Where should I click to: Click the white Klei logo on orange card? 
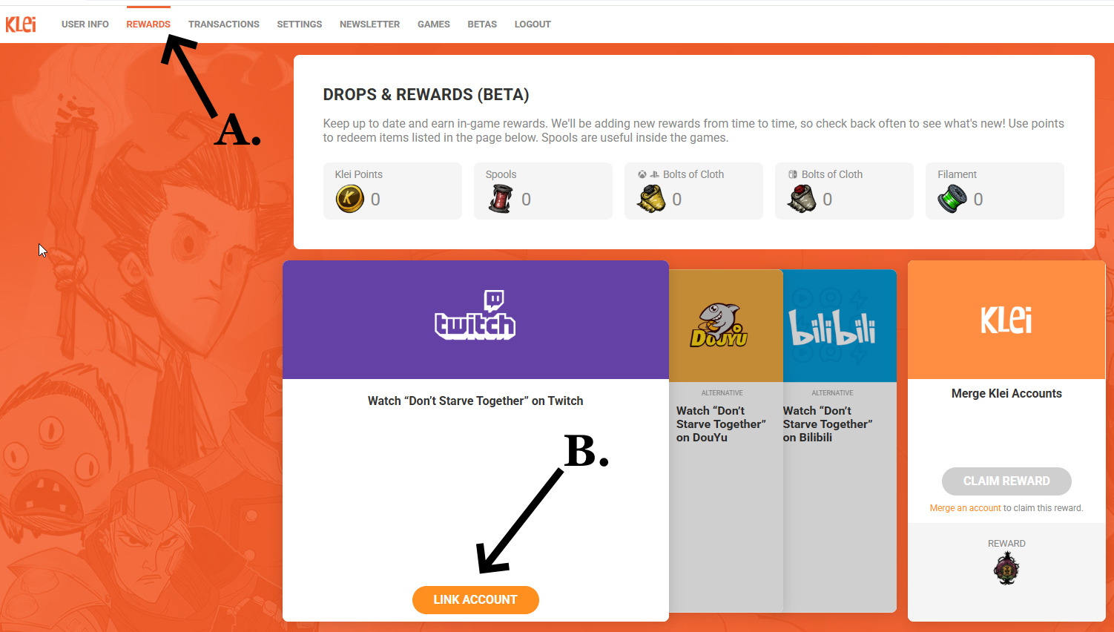pyautogui.click(x=1006, y=320)
